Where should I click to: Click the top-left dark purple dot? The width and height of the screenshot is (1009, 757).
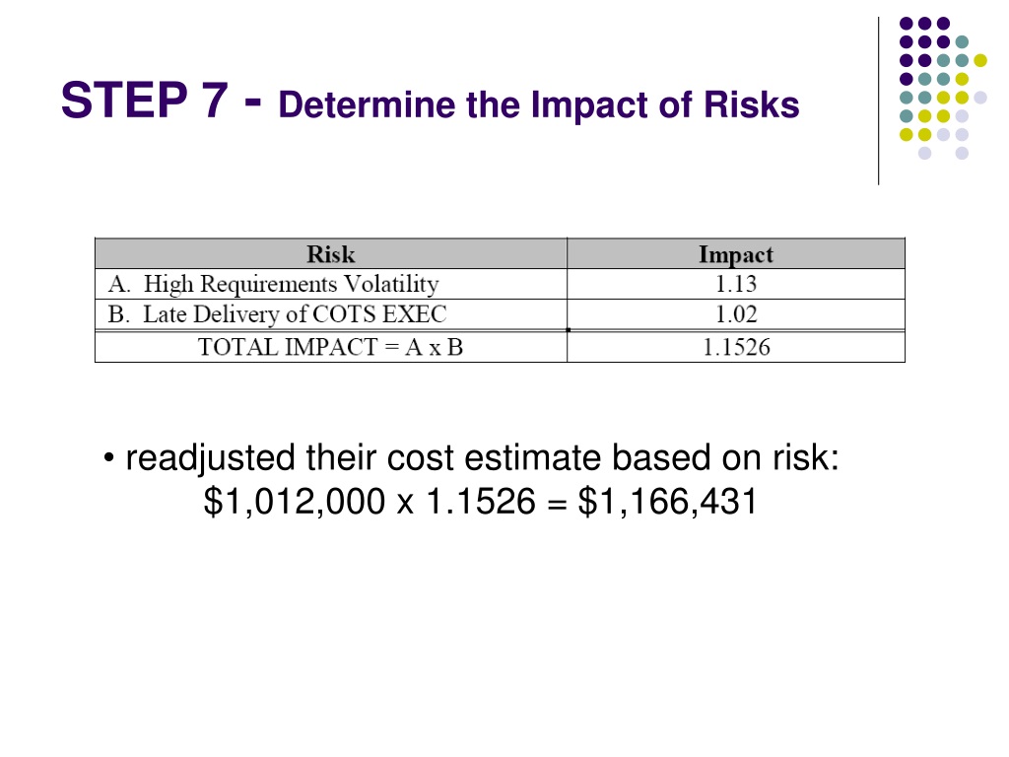pos(907,24)
